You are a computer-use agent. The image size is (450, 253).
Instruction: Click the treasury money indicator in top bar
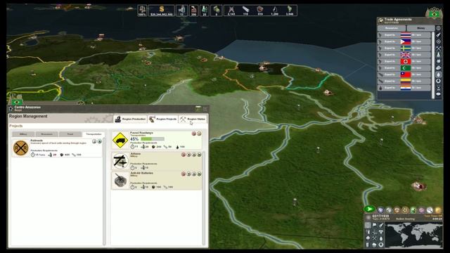161,11
